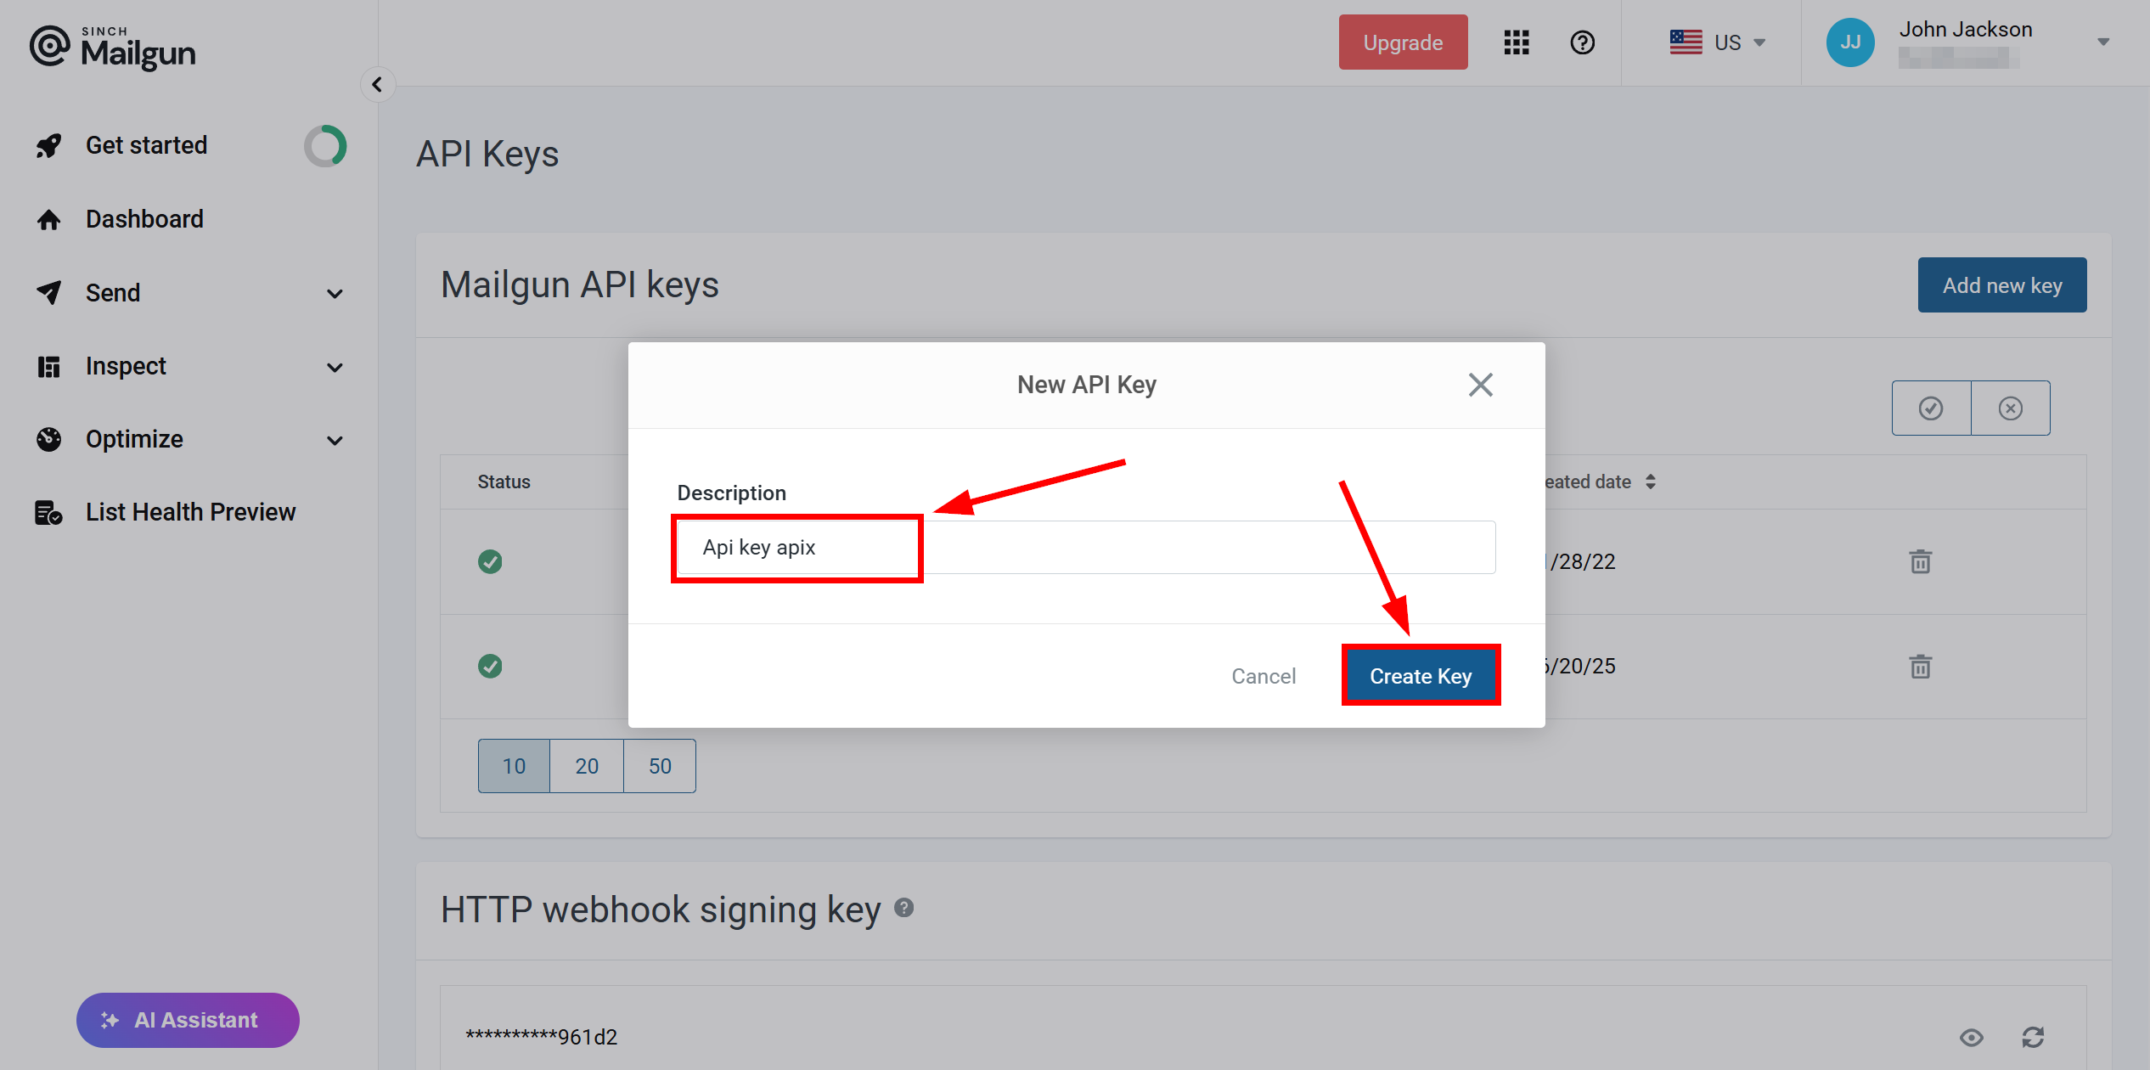The width and height of the screenshot is (2150, 1070).
Task: Select 50 rows per page
Action: pos(660,766)
